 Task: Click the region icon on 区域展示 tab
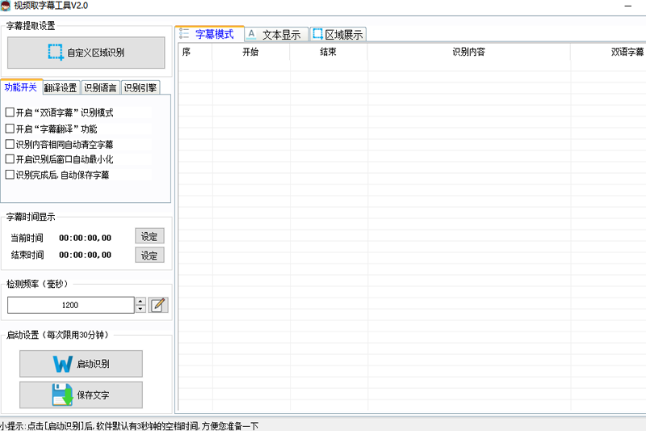(317, 34)
